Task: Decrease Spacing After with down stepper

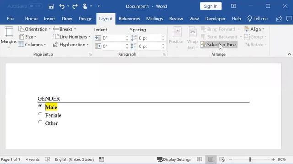Action: click(163, 48)
